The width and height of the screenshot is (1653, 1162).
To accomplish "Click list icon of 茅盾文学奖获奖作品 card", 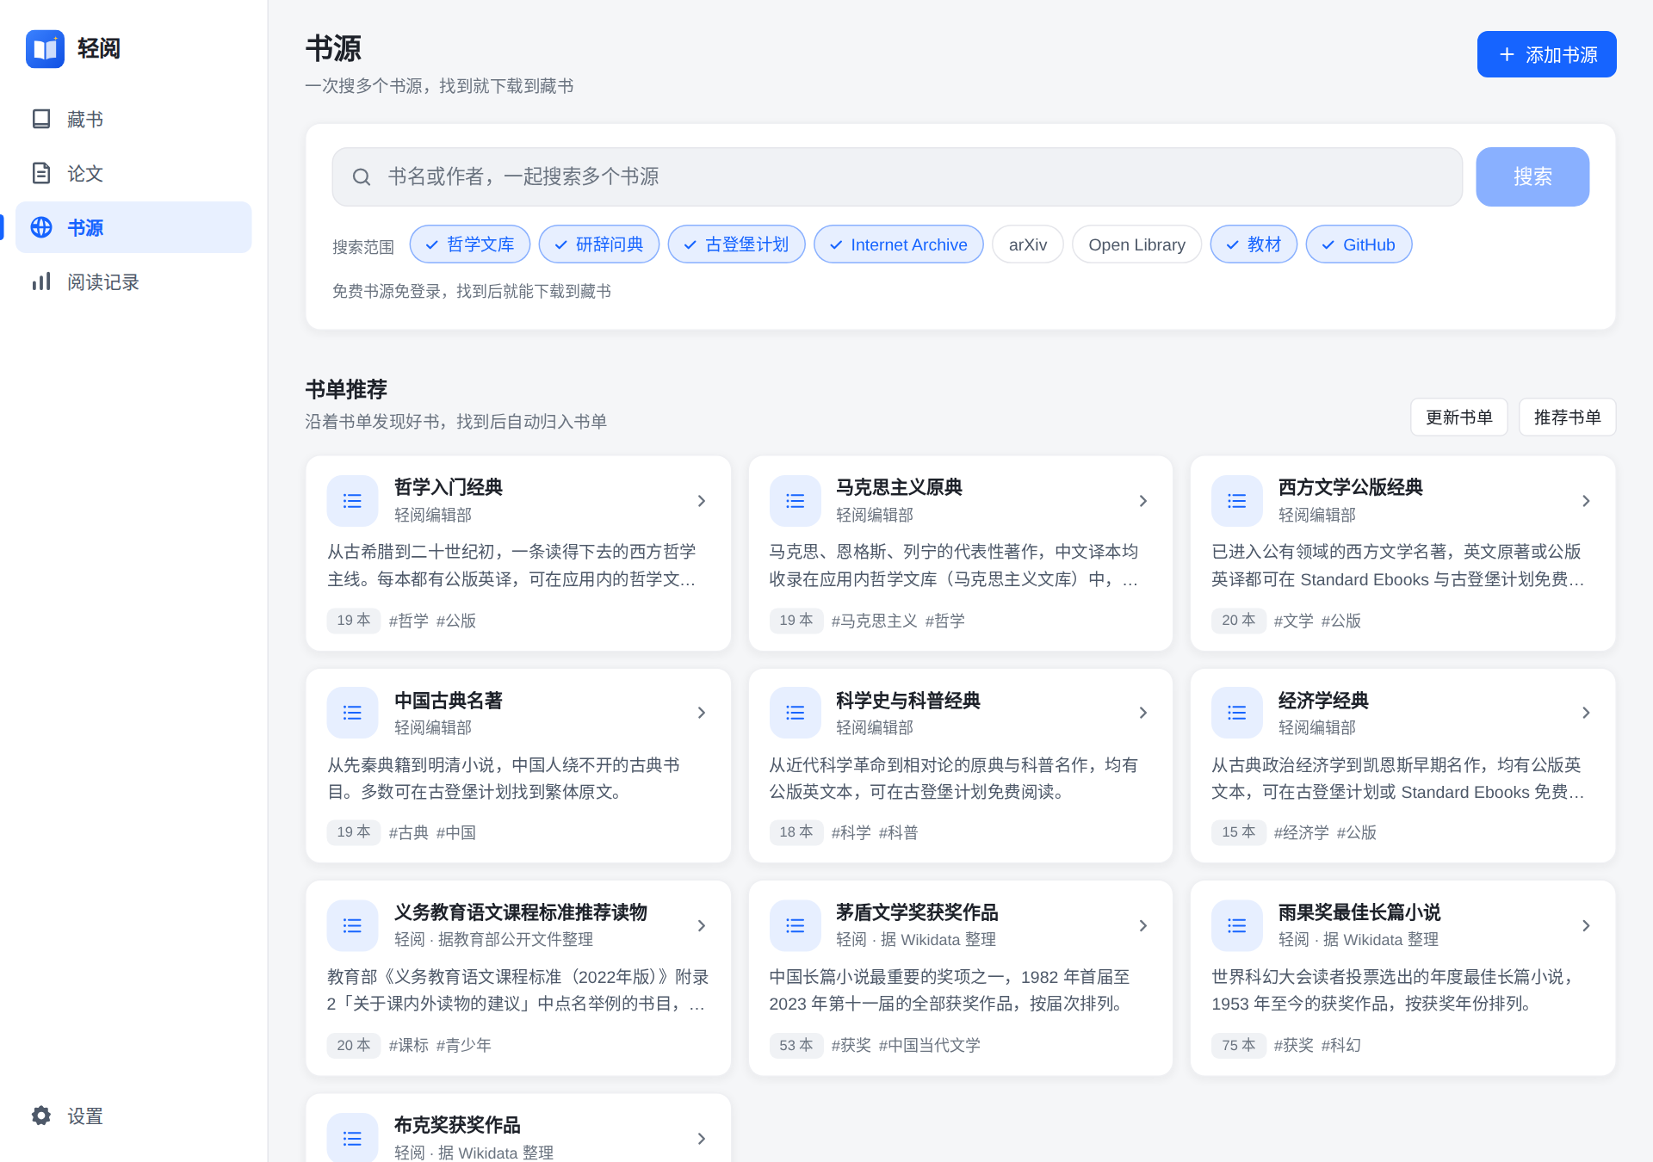I will click(x=795, y=925).
